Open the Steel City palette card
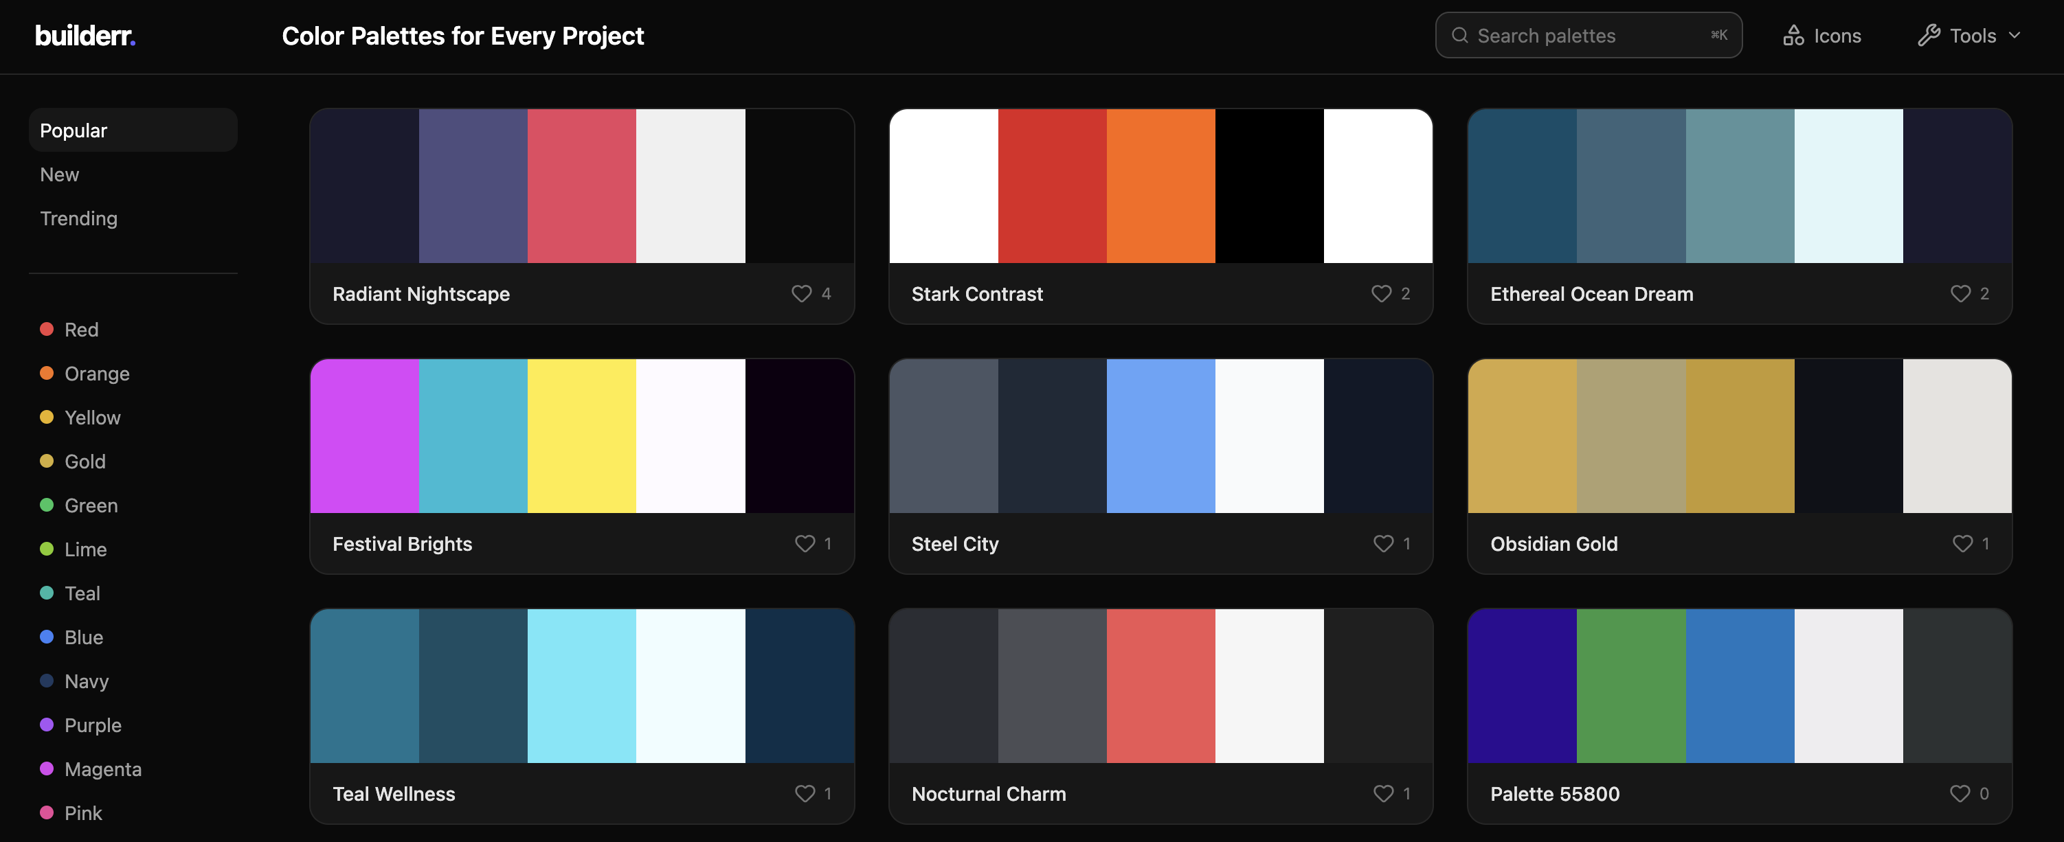Viewport: 2064px width, 842px height. (1160, 436)
